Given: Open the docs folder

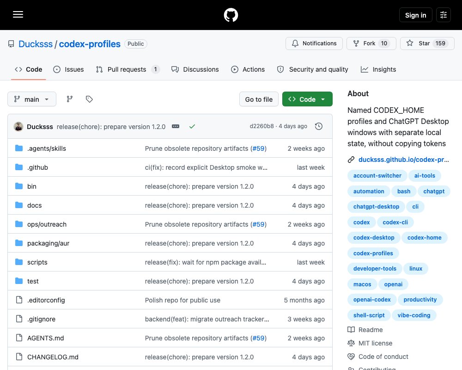Looking at the screenshot, I should tap(35, 205).
